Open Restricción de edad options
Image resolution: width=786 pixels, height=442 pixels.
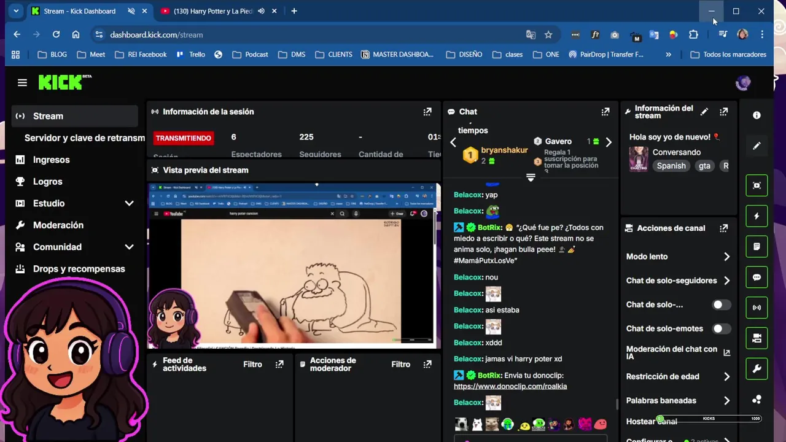click(679, 376)
